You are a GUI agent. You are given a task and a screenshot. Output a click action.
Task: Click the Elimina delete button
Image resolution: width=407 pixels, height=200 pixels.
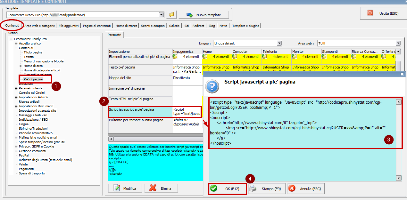tap(161, 188)
